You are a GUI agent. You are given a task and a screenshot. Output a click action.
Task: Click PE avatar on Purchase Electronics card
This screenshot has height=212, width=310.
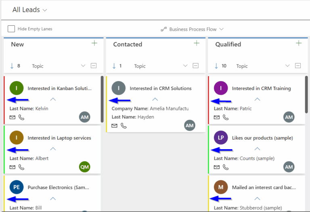tap(17, 187)
